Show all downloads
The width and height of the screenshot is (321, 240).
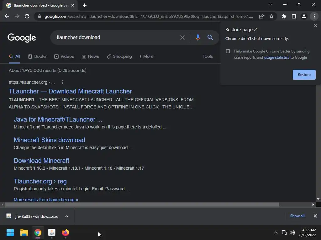(x=297, y=216)
